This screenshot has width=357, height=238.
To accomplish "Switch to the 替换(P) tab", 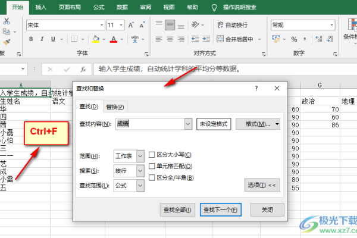I will [115, 107].
